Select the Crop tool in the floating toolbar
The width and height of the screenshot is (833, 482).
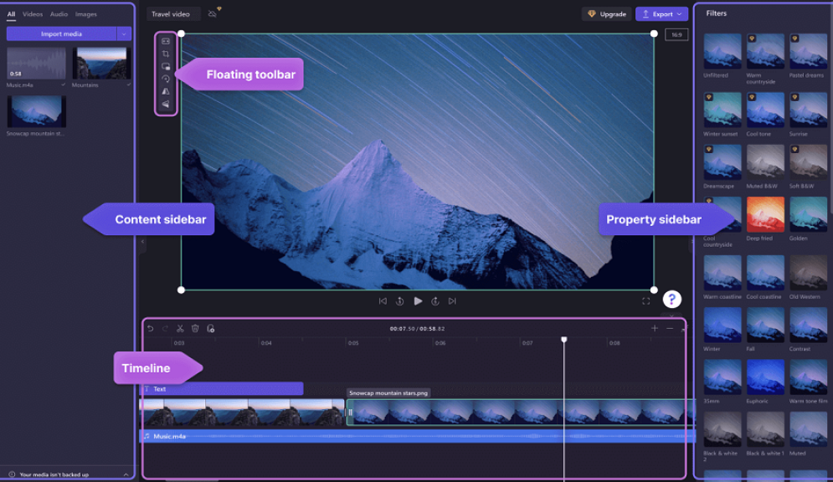166,53
